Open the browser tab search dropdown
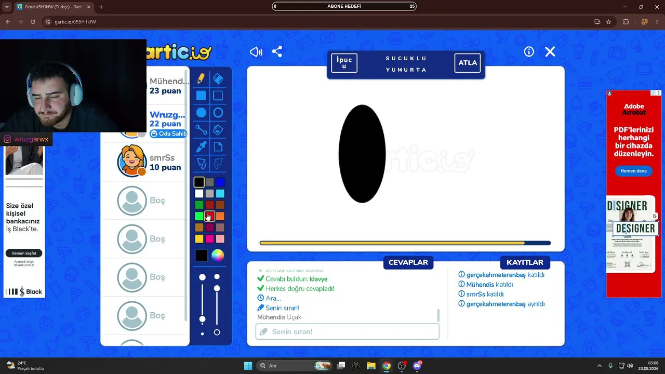 point(7,7)
